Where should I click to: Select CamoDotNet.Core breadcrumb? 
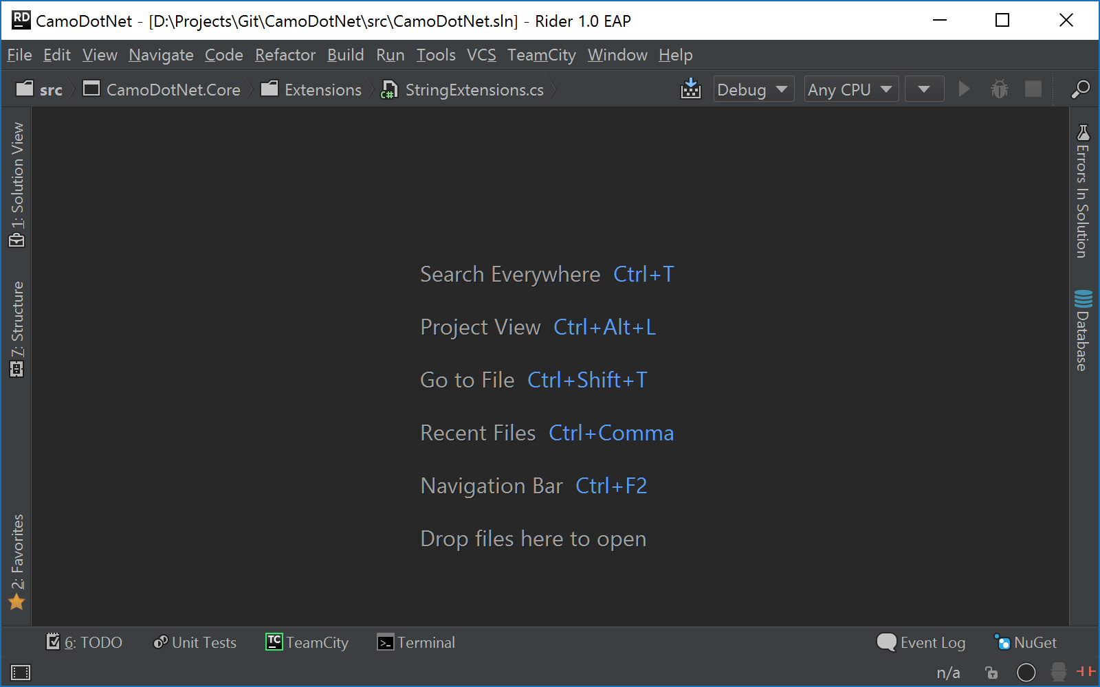162,89
